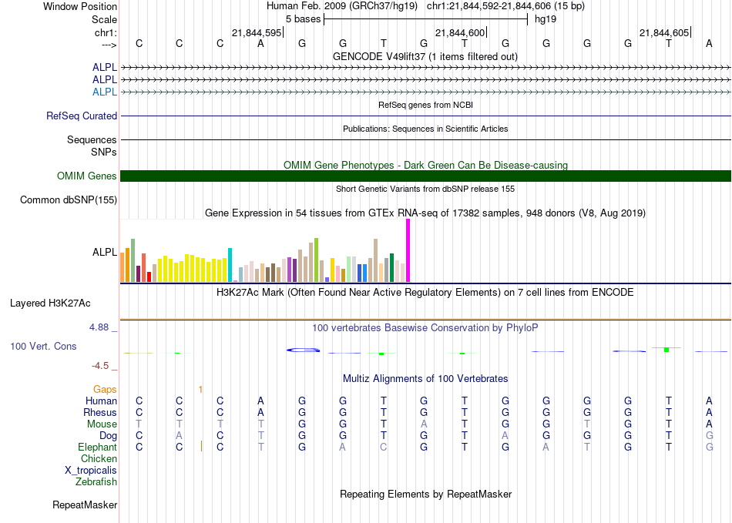The width and height of the screenshot is (732, 523).
Task: Click the light-blue ALPL transcript label in GENCODE
Action: pyautogui.click(x=105, y=92)
